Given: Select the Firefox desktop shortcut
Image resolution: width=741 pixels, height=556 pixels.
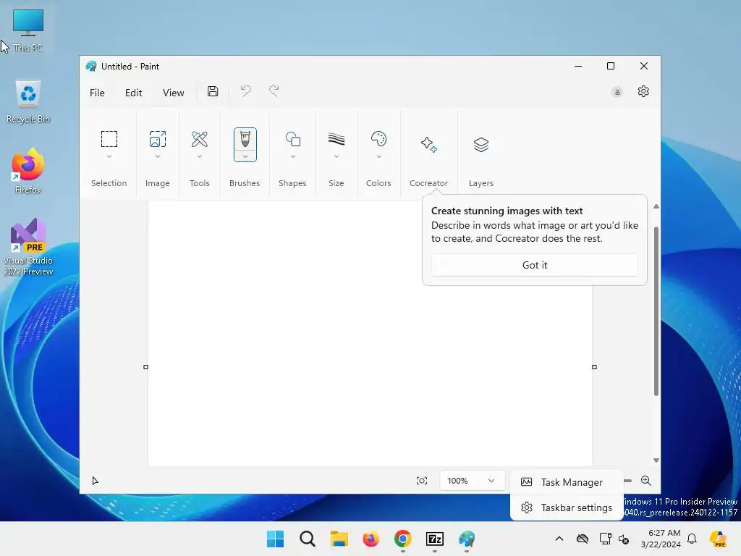Looking at the screenshot, I should tap(28, 171).
